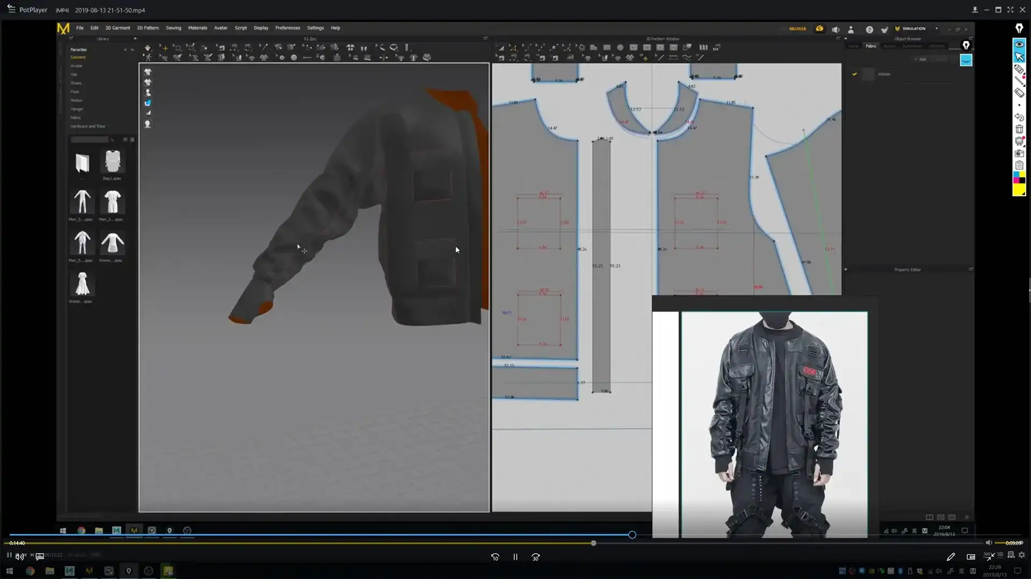Toggle the fabric checkmark in Object Browser
This screenshot has height=579, width=1031.
click(854, 74)
